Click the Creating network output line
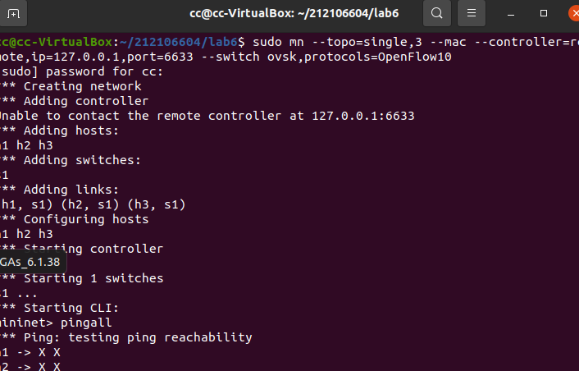The image size is (579, 371). pyautogui.click(x=82, y=86)
